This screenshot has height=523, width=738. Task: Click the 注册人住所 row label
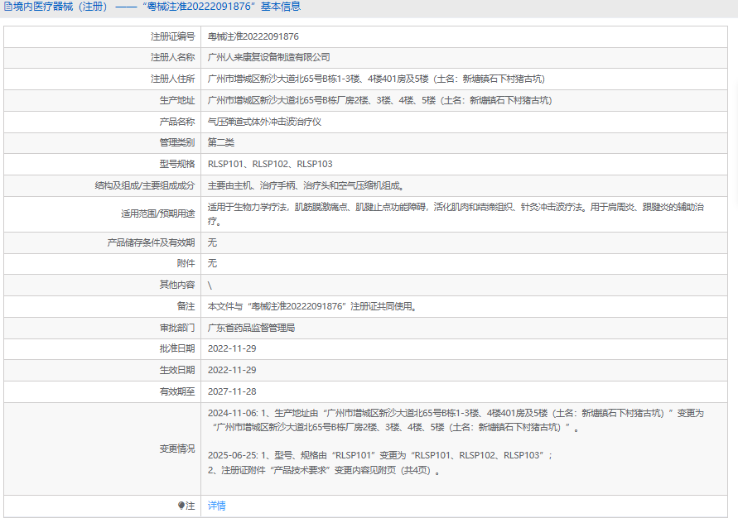click(173, 79)
